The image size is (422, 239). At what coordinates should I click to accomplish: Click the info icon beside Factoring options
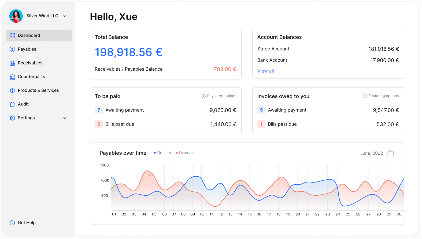click(x=365, y=96)
